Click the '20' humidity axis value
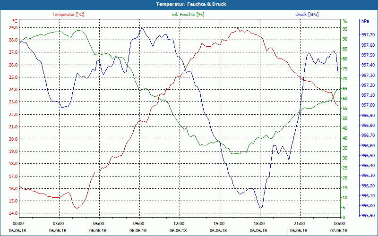Viewport: 378px width, 236px height. pyautogui.click(x=345, y=178)
